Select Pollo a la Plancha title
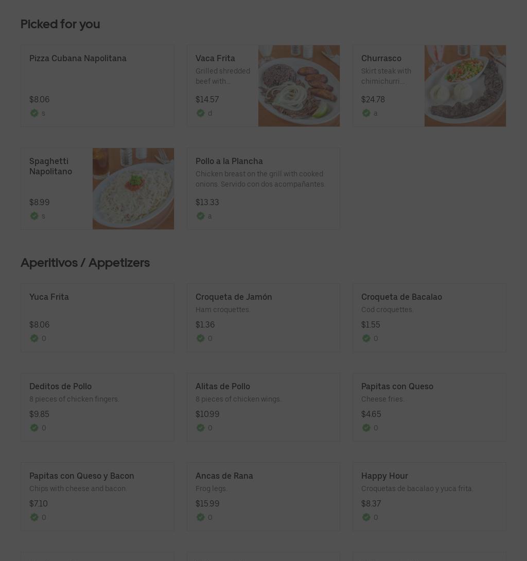Viewport: 527px width, 561px height. point(229,161)
